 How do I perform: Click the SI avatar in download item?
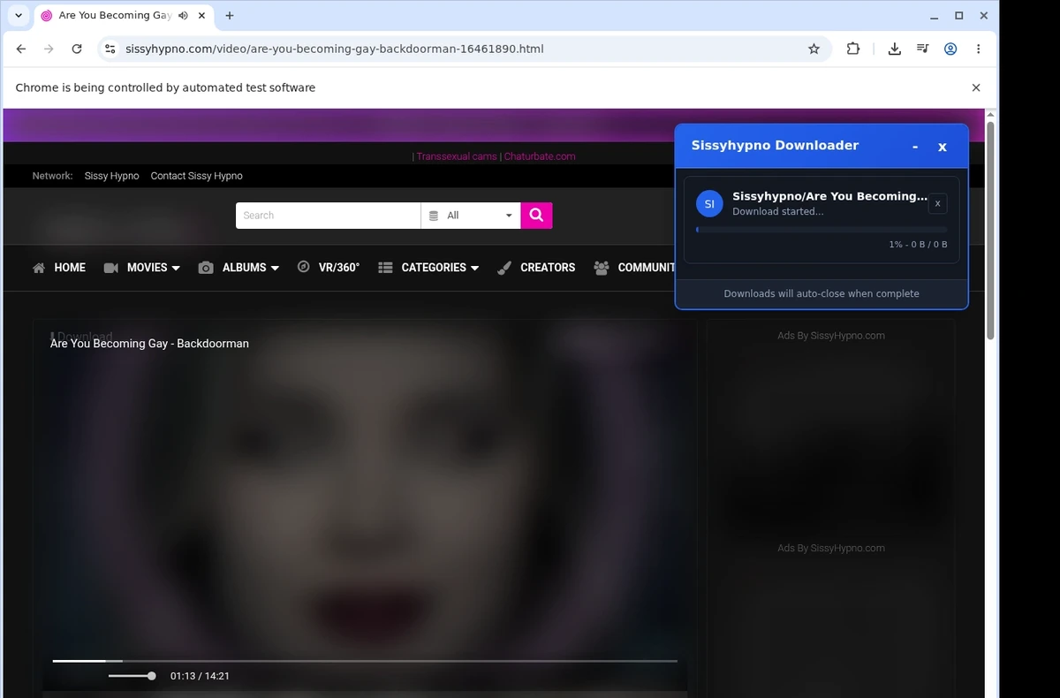click(x=709, y=204)
